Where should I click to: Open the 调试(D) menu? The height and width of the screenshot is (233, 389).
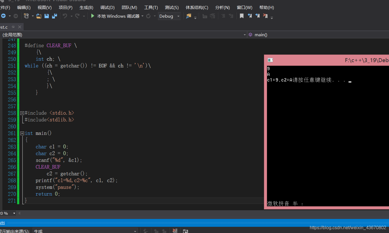tap(107, 8)
